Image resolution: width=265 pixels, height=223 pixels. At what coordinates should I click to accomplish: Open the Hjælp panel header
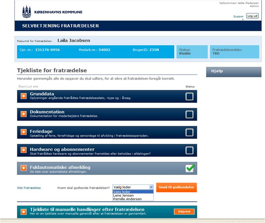tap(234, 72)
